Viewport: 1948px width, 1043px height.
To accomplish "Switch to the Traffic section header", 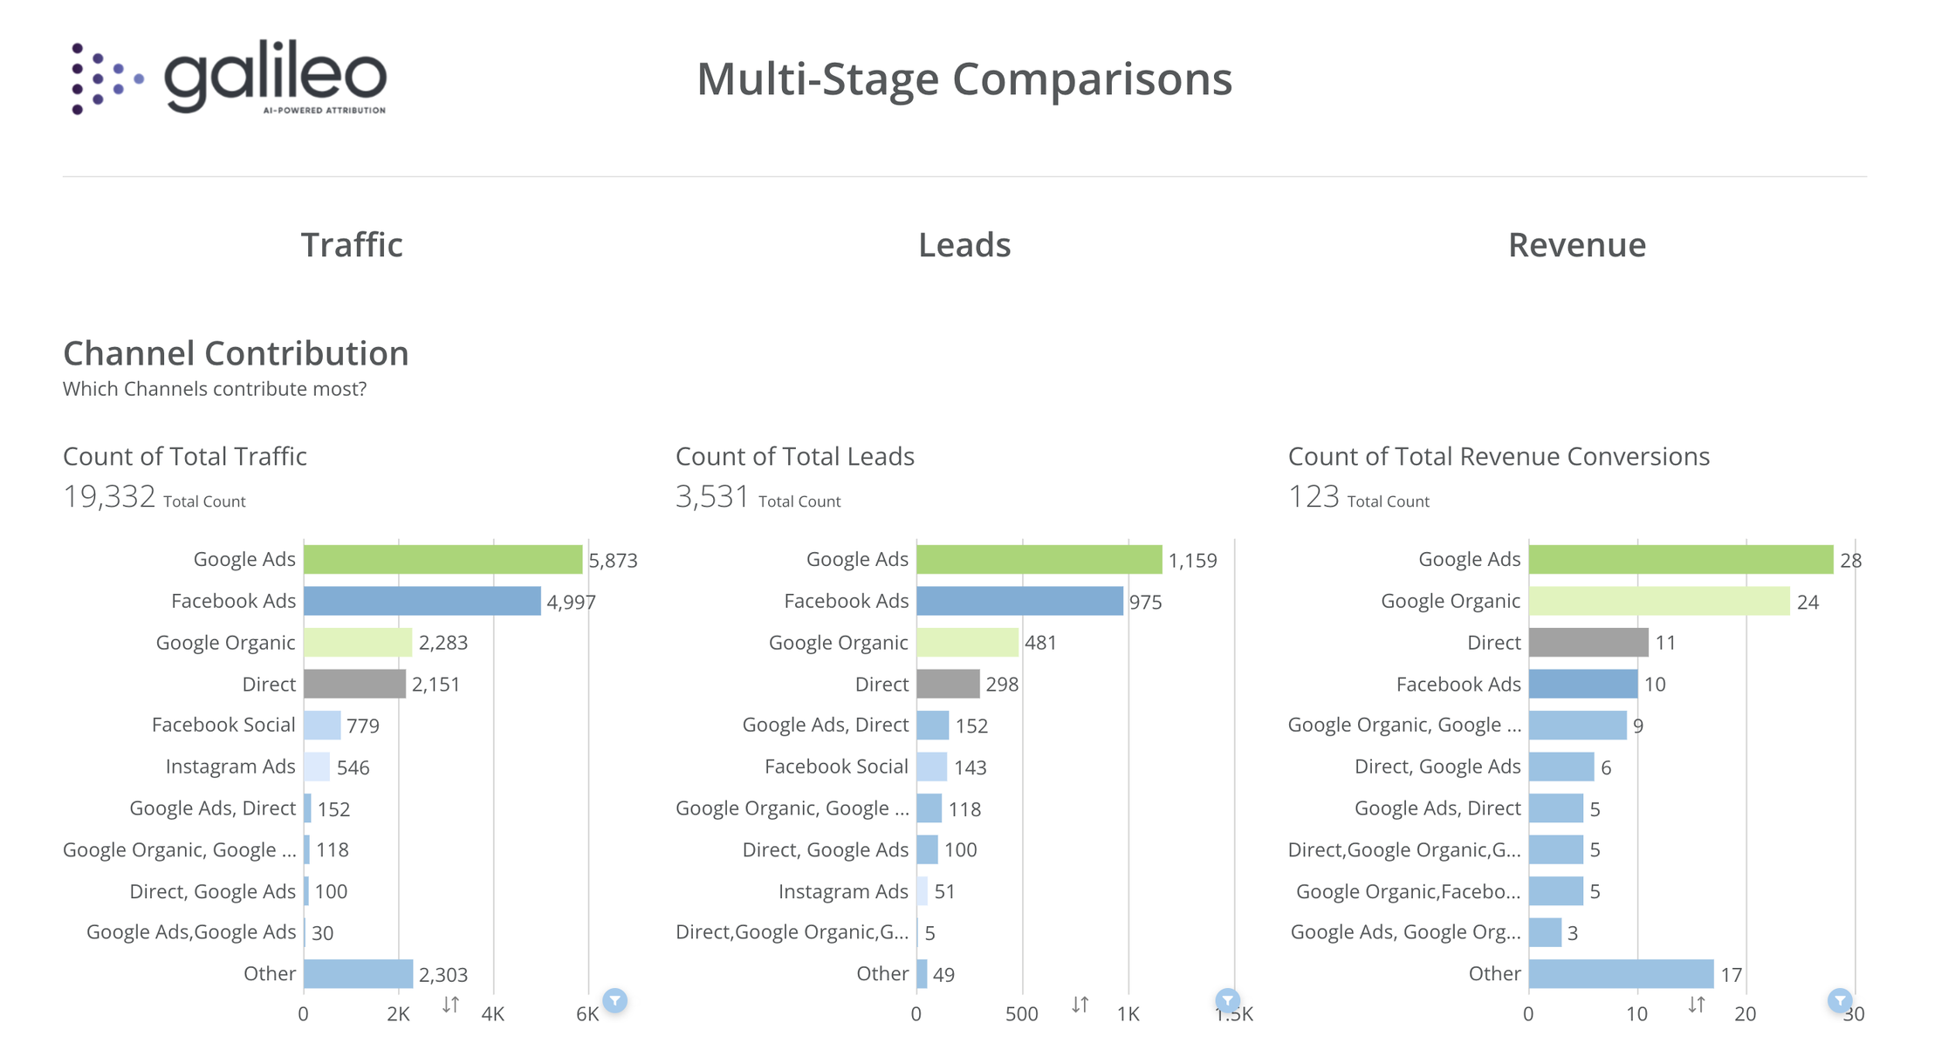I will click(352, 245).
